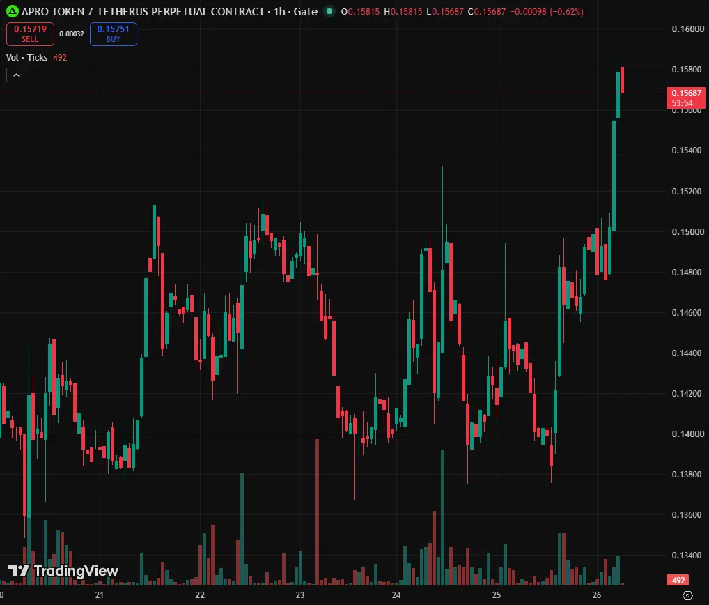The height and width of the screenshot is (605, 709).
Task: Click date label 24 on time axis
Action: [x=396, y=595]
